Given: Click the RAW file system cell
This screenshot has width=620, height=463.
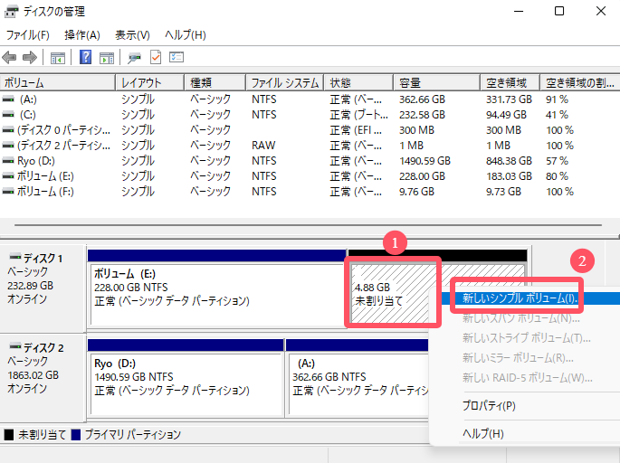Looking at the screenshot, I should (263, 146).
